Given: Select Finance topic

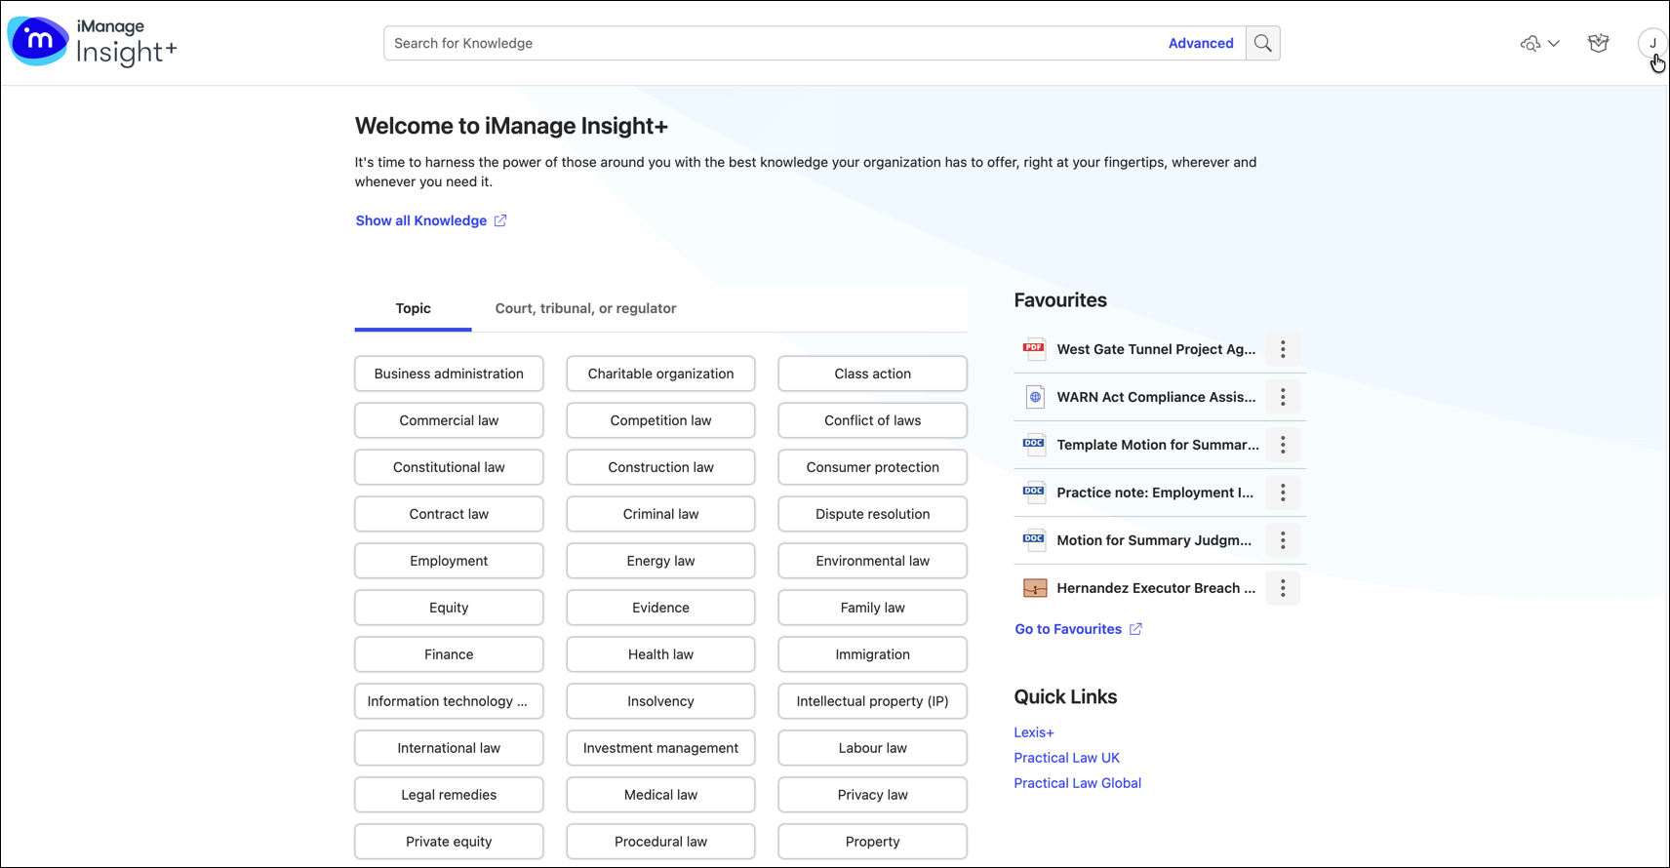Looking at the screenshot, I should click(x=449, y=654).
